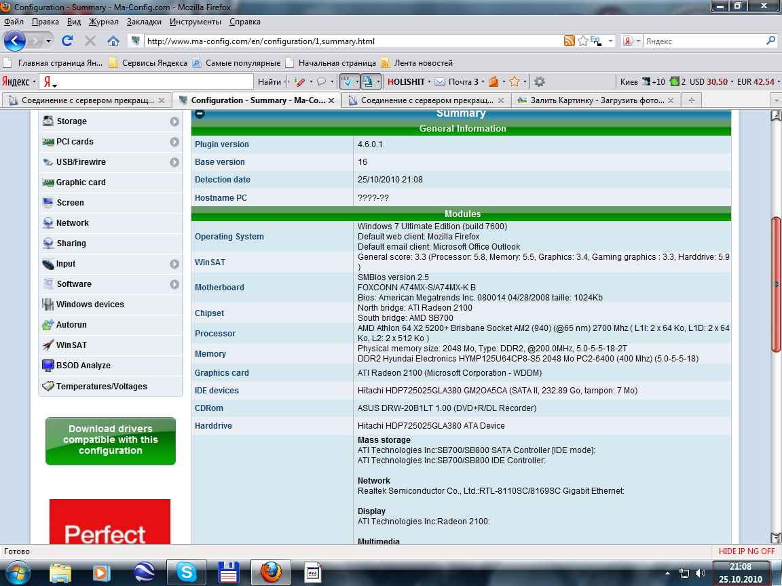
Task: Open the WinSAT sidebar link
Action: 71,345
